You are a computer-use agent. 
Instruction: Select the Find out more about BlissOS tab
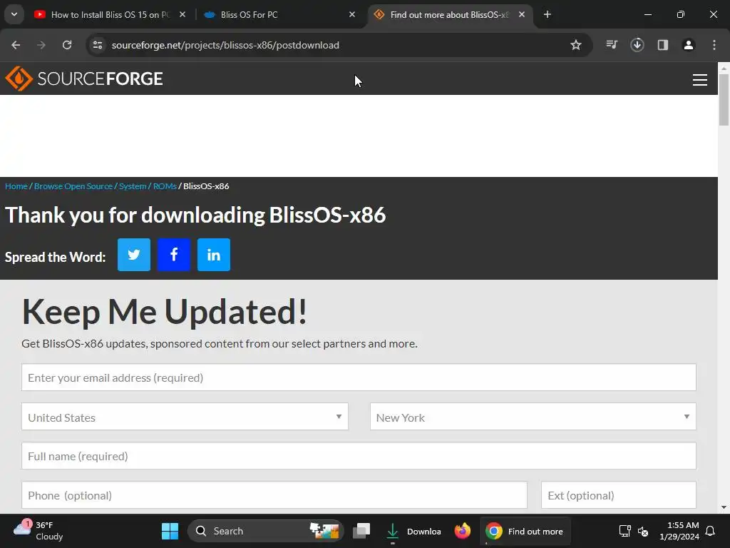click(x=450, y=15)
